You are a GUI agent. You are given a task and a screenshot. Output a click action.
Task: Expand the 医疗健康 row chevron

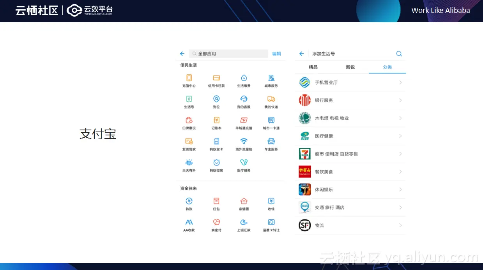(x=400, y=136)
